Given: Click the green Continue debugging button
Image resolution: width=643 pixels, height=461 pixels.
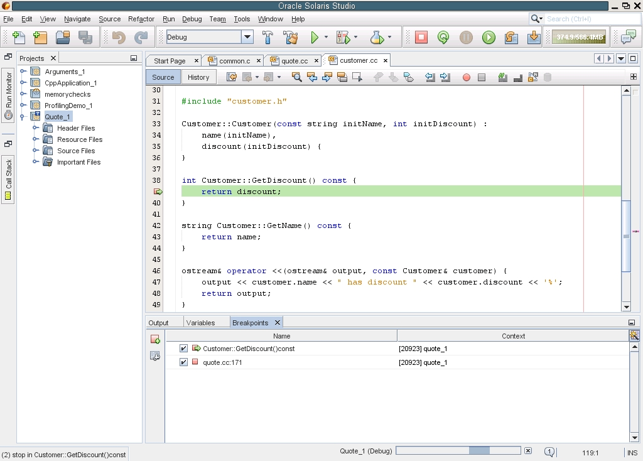Looking at the screenshot, I should [x=489, y=37].
